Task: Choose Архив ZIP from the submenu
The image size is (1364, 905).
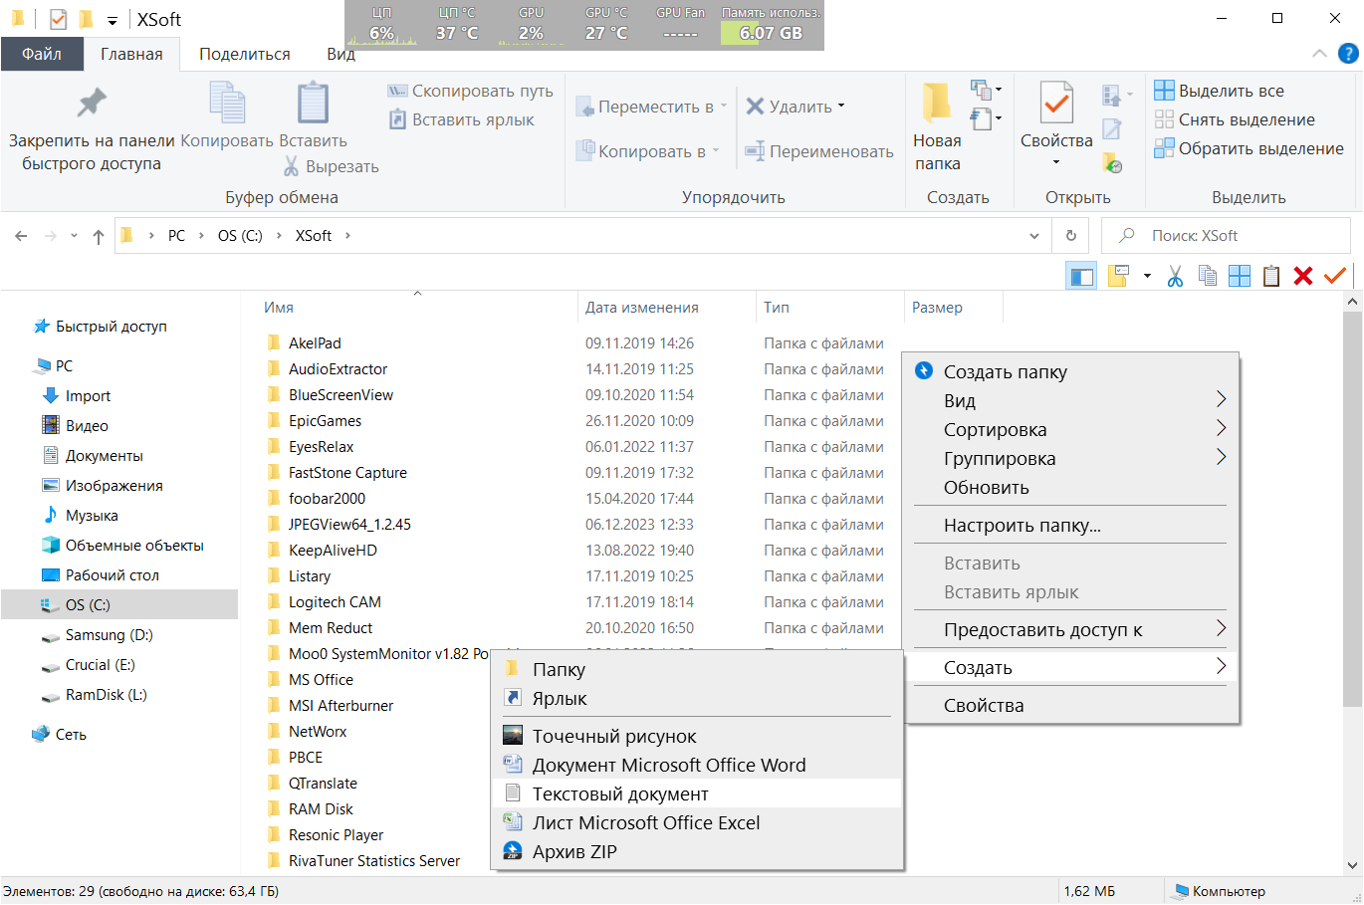Action: pyautogui.click(x=697, y=851)
